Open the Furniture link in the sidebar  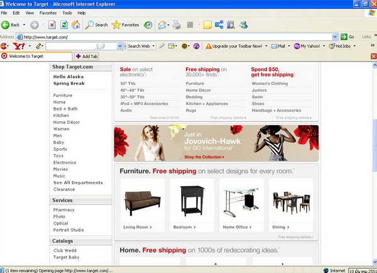tap(63, 96)
